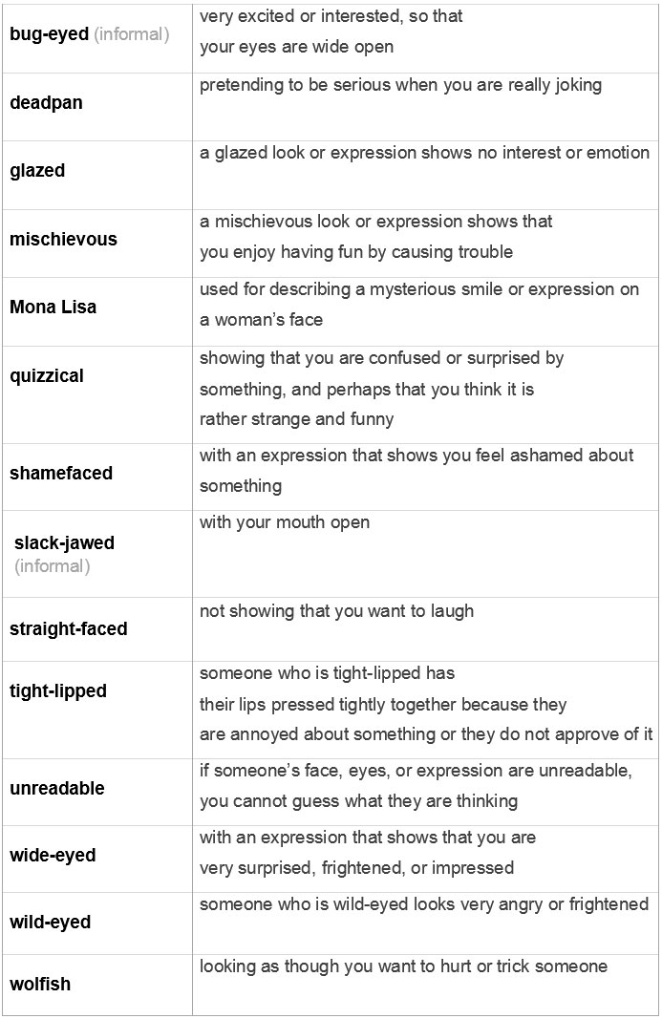Click the wolfish definition about hurting someone
662x1019 pixels.
pyautogui.click(x=403, y=966)
